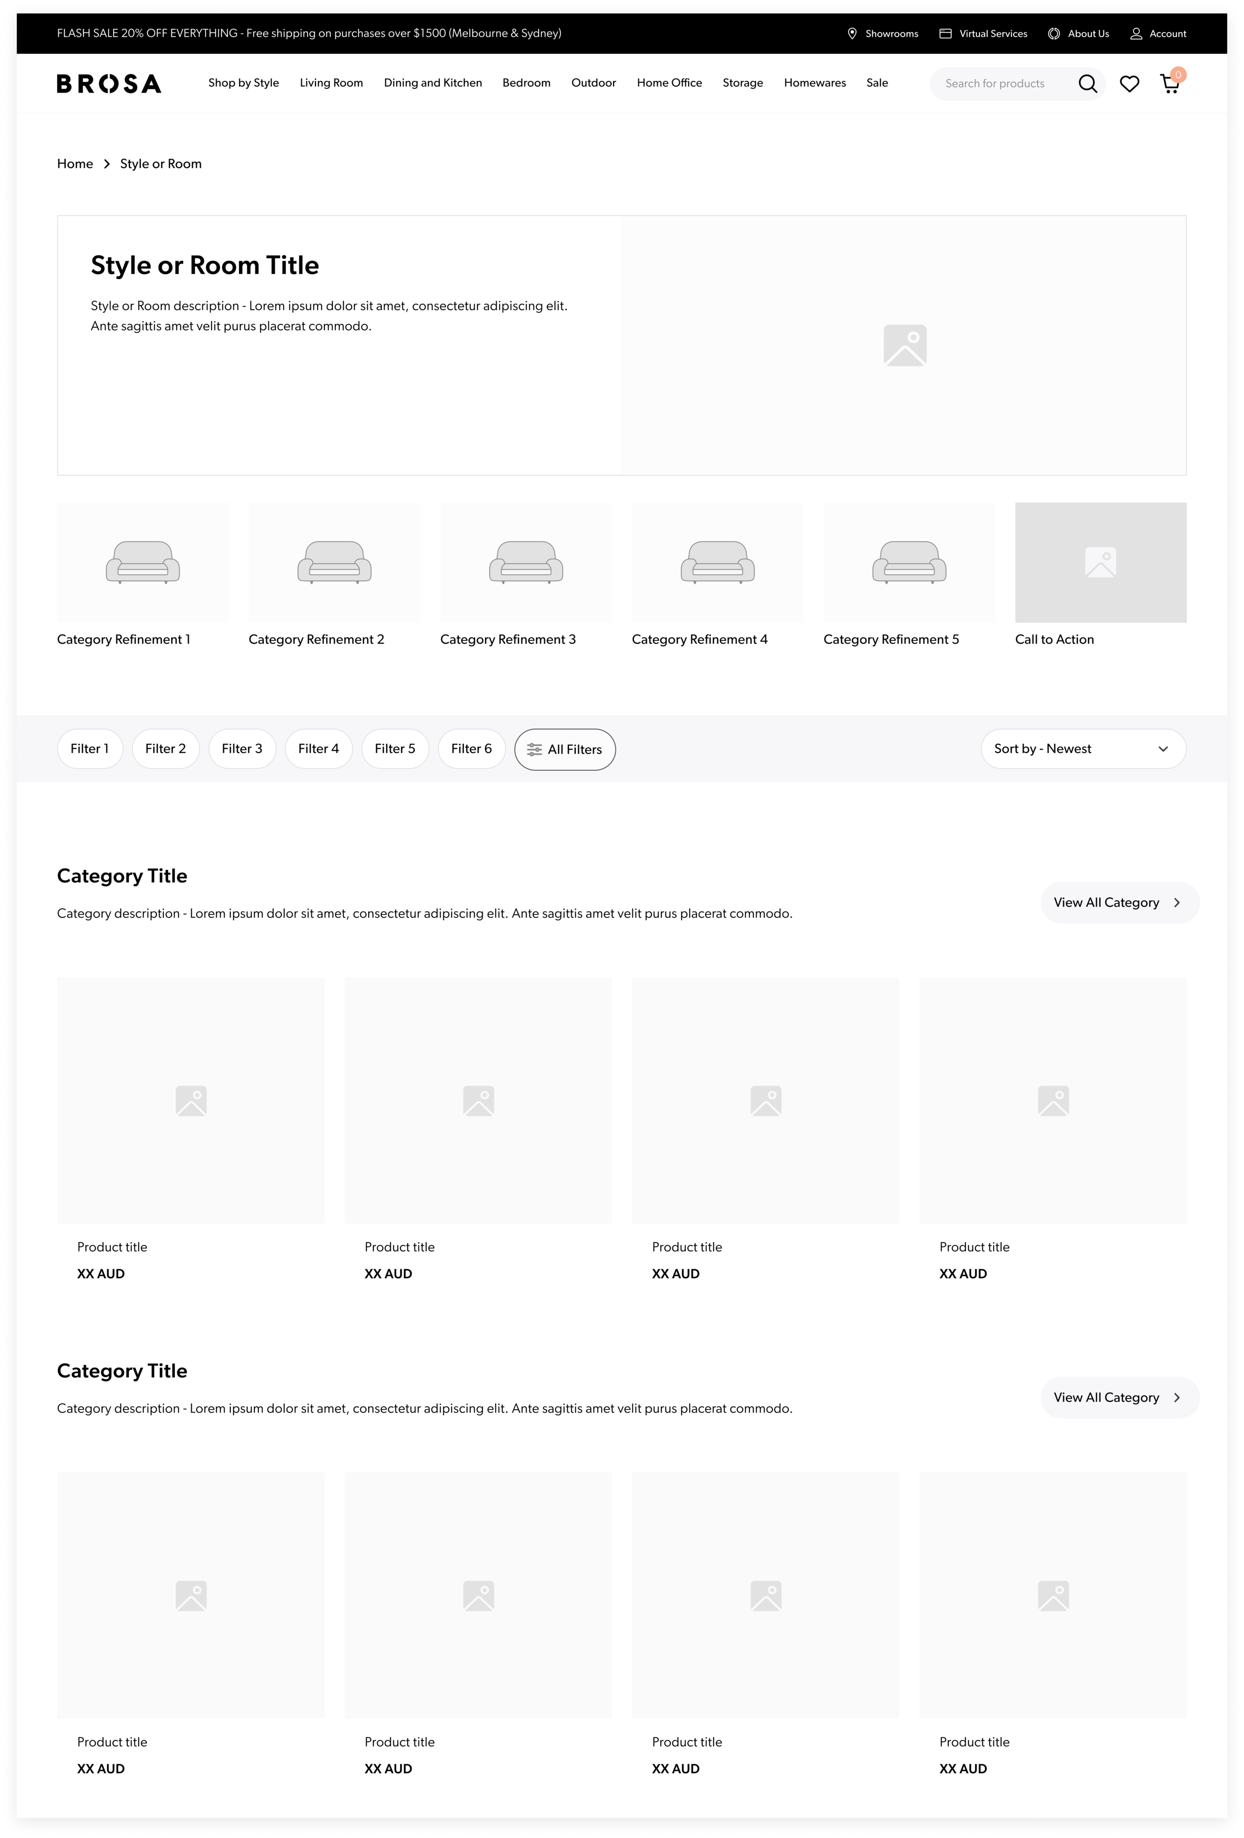Click the About Us icon
This screenshot has height=1838, width=1244.
point(1053,34)
